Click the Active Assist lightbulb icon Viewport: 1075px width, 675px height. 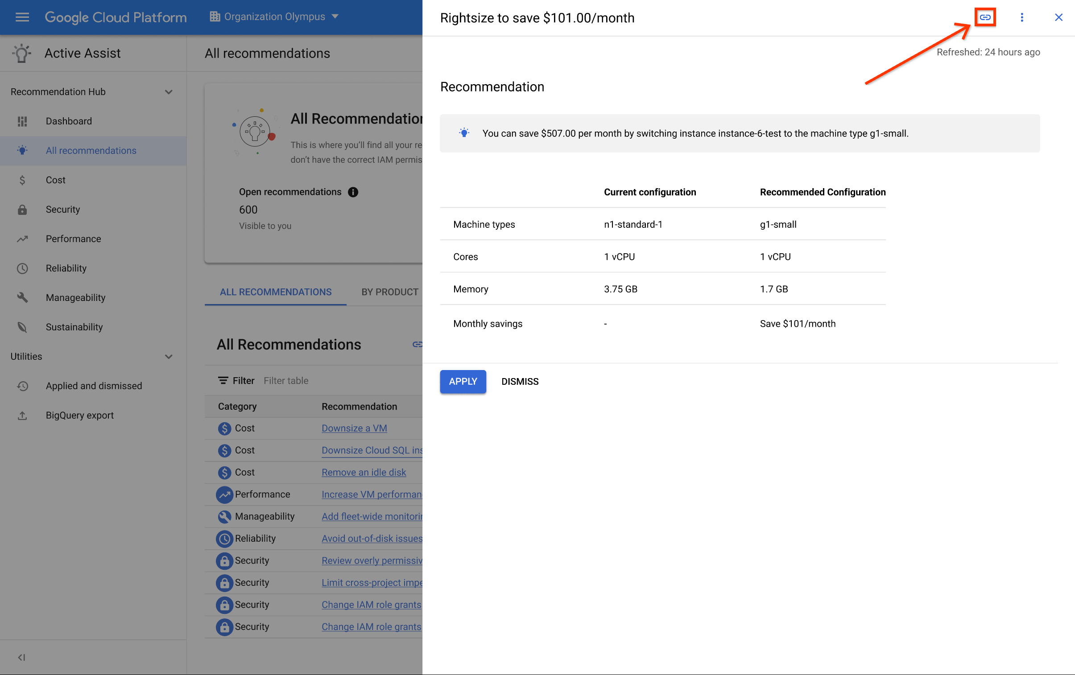(21, 53)
